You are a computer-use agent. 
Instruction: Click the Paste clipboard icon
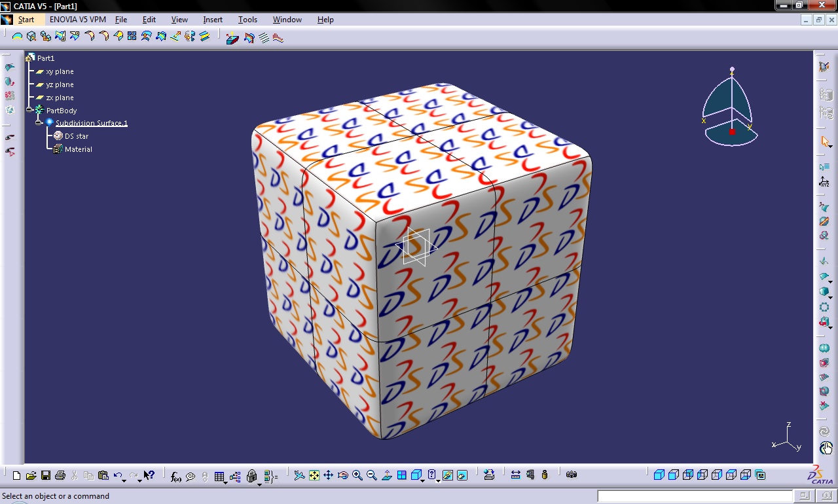pyautogui.click(x=103, y=476)
